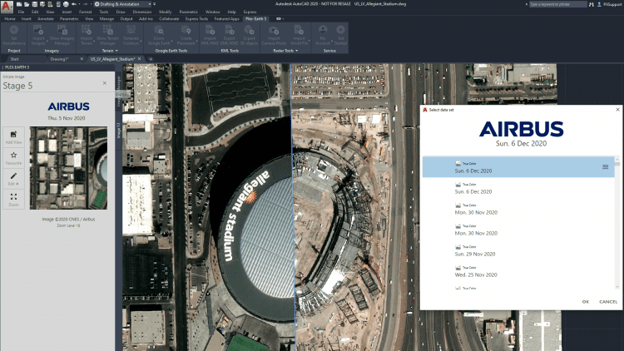Click Zoom Google Earth ribbon icon

pos(159,35)
